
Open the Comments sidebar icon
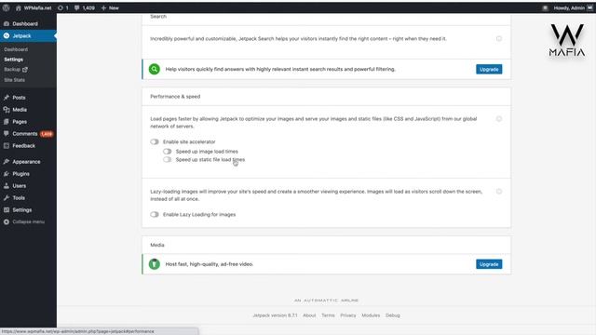pyautogui.click(x=7, y=134)
